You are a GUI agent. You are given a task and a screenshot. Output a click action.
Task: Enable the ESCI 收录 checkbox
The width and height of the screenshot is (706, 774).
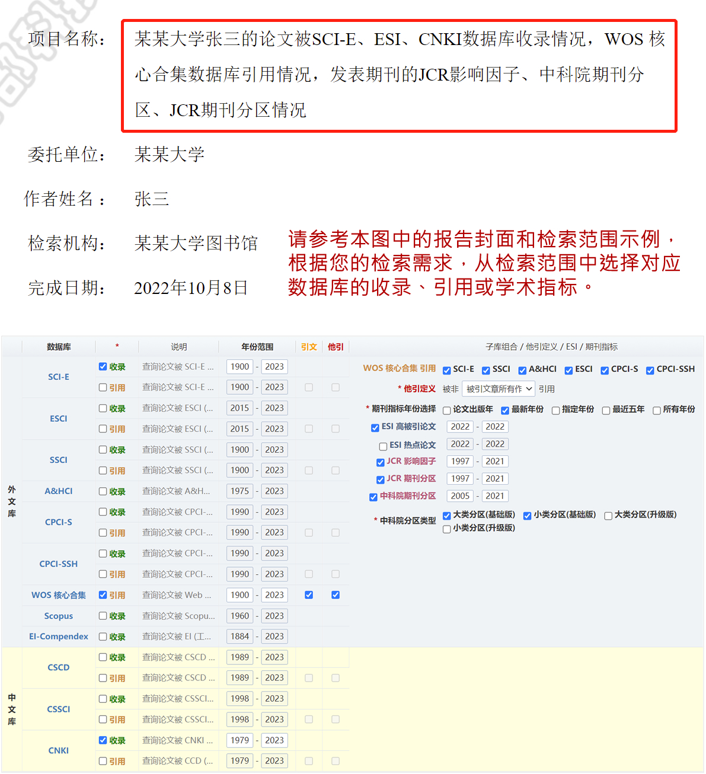[x=103, y=408]
